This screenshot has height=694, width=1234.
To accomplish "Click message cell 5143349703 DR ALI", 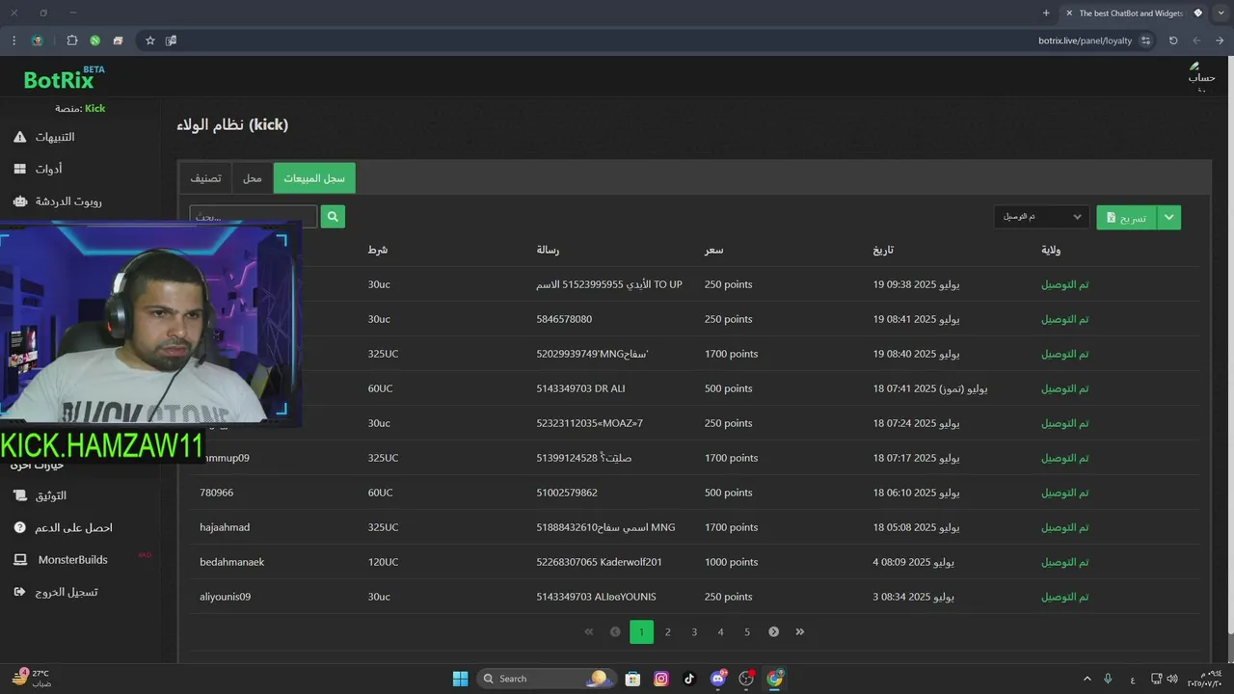I will [x=581, y=388].
